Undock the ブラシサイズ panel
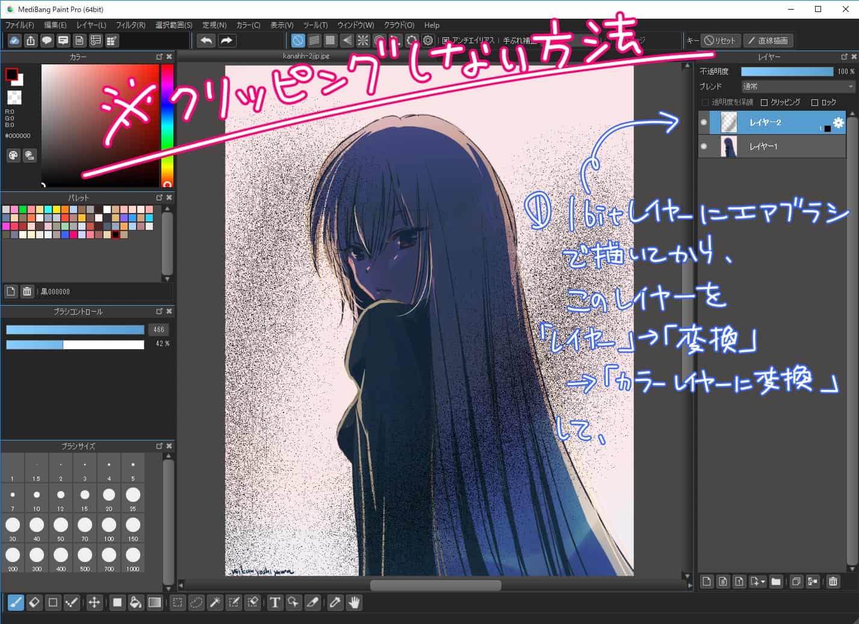 (x=160, y=446)
